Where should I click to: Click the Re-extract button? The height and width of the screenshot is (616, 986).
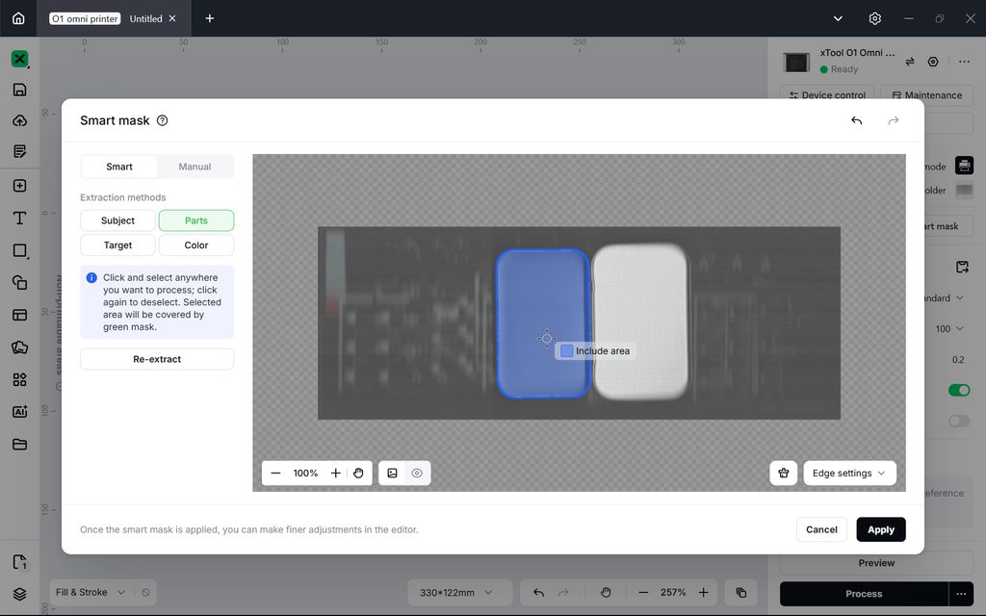click(157, 360)
